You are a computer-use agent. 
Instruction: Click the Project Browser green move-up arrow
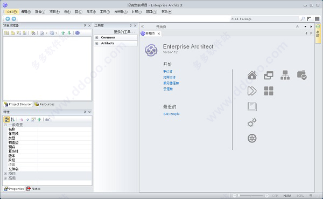pyautogui.click(x=63, y=33)
